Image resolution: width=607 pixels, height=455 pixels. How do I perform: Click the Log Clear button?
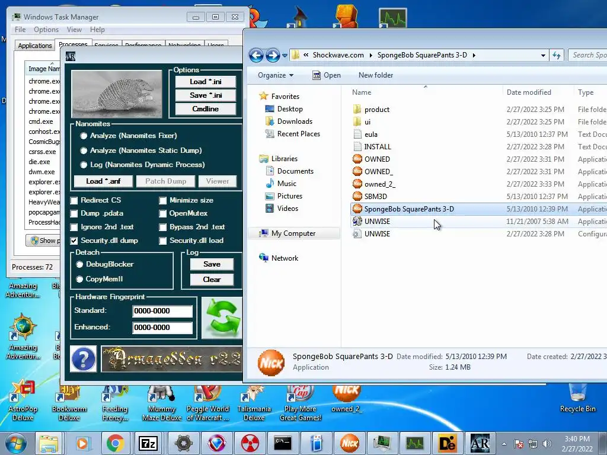coord(212,280)
